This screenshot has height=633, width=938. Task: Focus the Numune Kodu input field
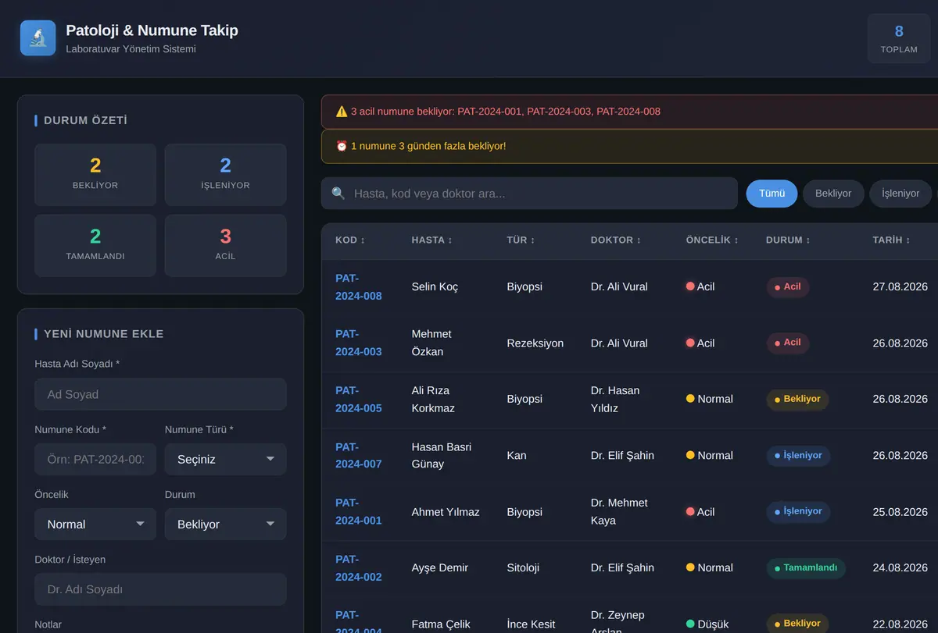point(95,459)
